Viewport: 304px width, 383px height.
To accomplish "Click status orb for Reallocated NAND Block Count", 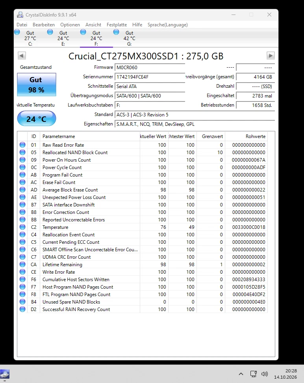I will 22,153.
